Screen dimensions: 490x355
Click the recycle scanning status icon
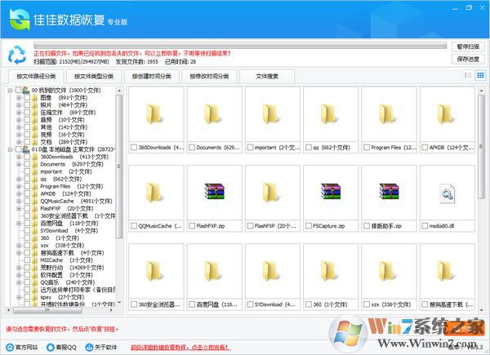click(x=17, y=55)
